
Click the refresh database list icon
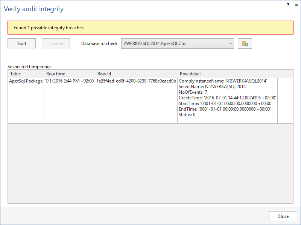(245, 43)
